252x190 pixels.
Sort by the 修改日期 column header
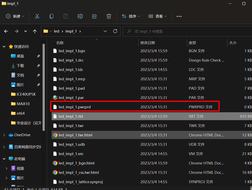click(148, 43)
